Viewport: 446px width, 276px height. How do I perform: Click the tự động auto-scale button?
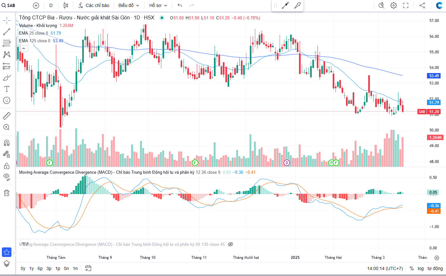[435, 268]
